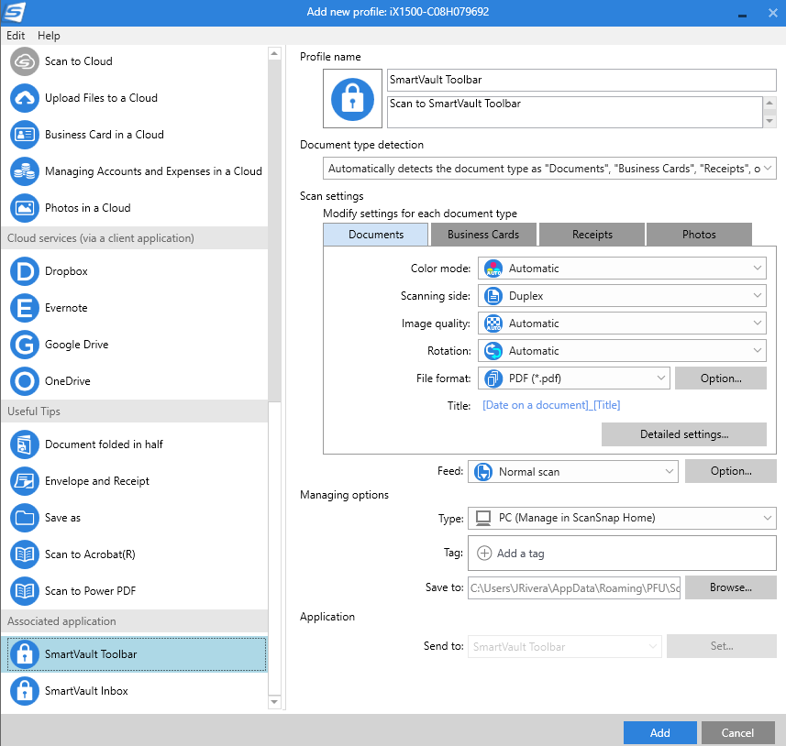786x746 pixels.
Task: Open the Document type detection dropdown
Action: tap(549, 169)
